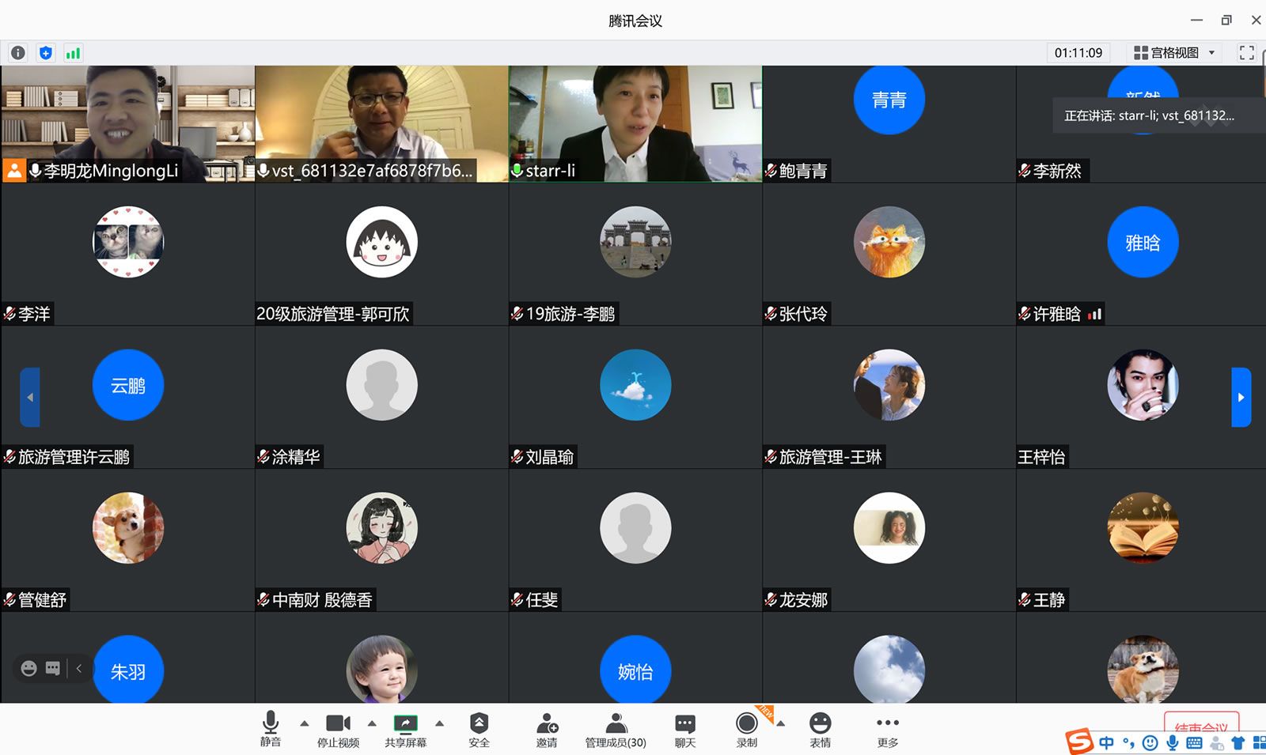The width and height of the screenshot is (1266, 755).
Task: Click the toddler photo avatar
Action: click(x=381, y=670)
